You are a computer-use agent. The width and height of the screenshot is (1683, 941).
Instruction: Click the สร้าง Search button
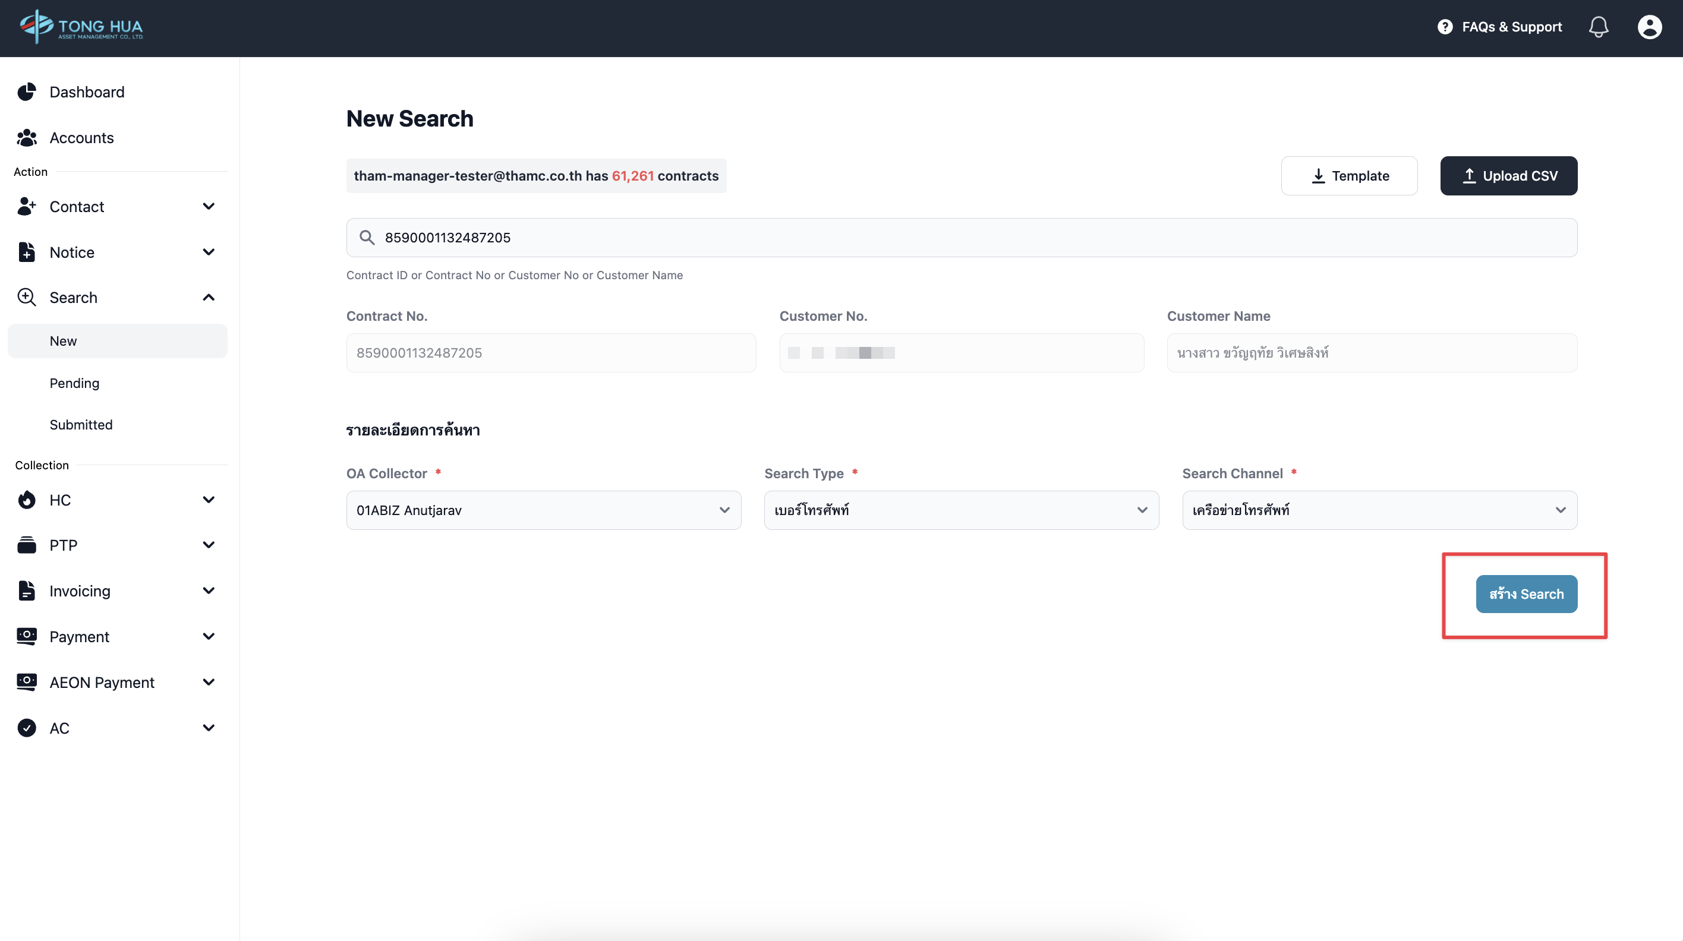[x=1526, y=594]
